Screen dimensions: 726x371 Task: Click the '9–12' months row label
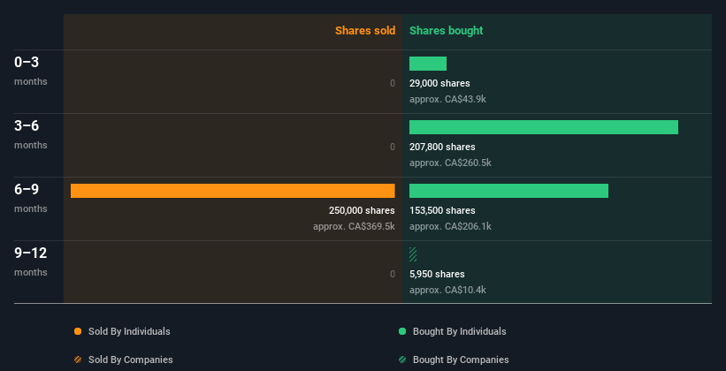coord(31,253)
